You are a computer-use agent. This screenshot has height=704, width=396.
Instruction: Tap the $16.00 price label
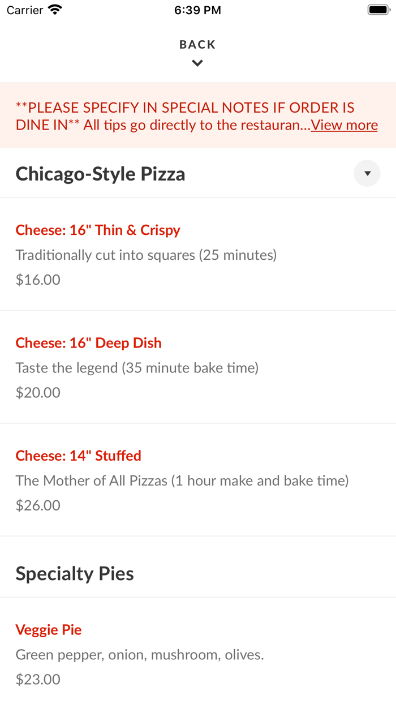pos(38,279)
